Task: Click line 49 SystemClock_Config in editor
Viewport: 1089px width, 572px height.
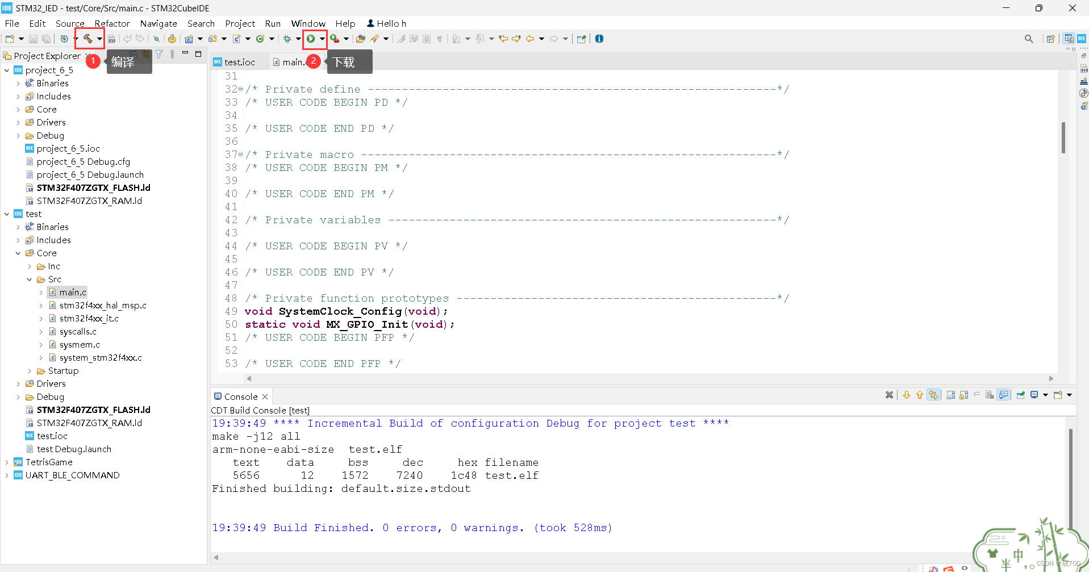Action: click(x=346, y=311)
